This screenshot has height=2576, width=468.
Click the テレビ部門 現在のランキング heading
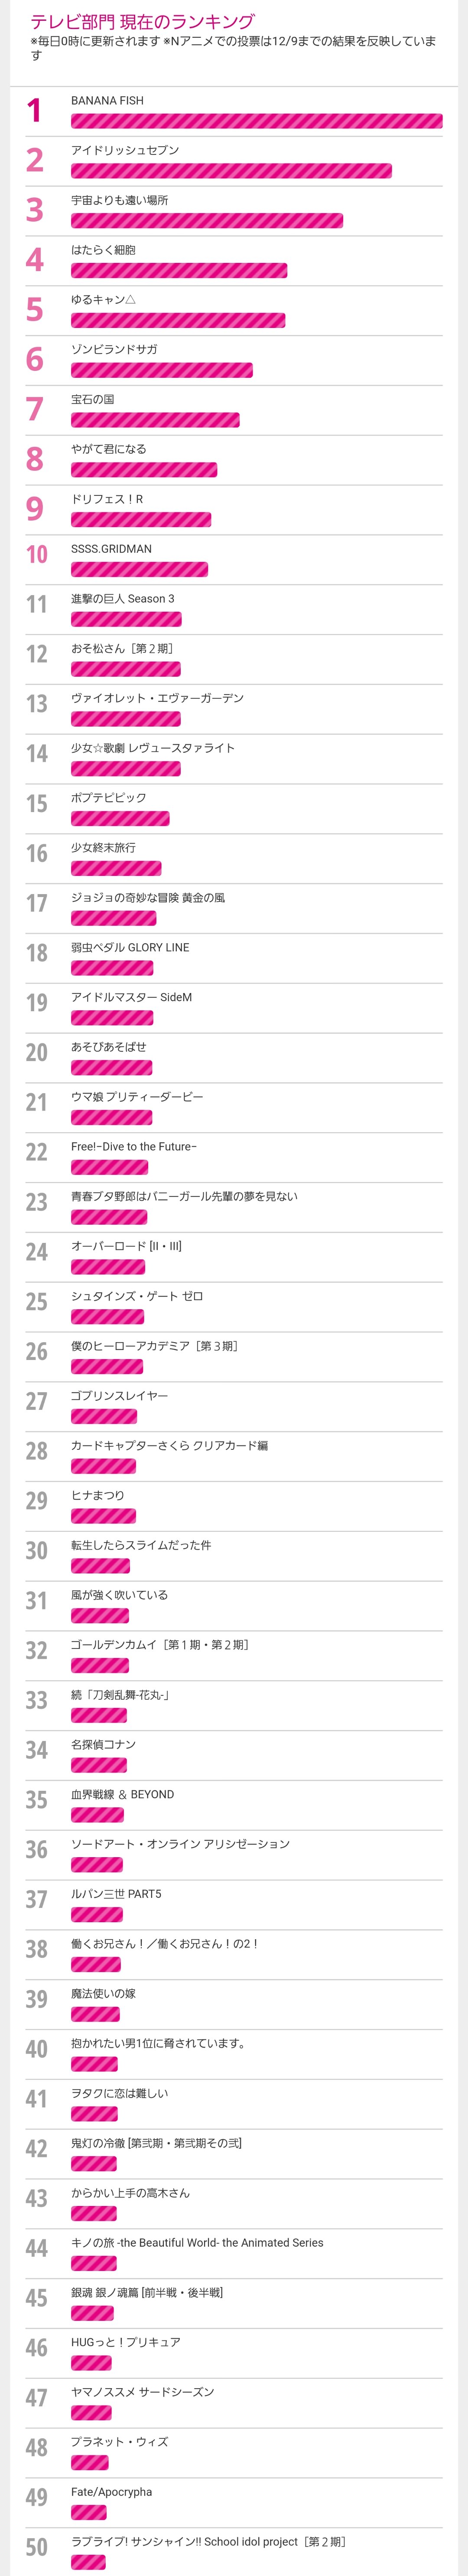coord(143,21)
